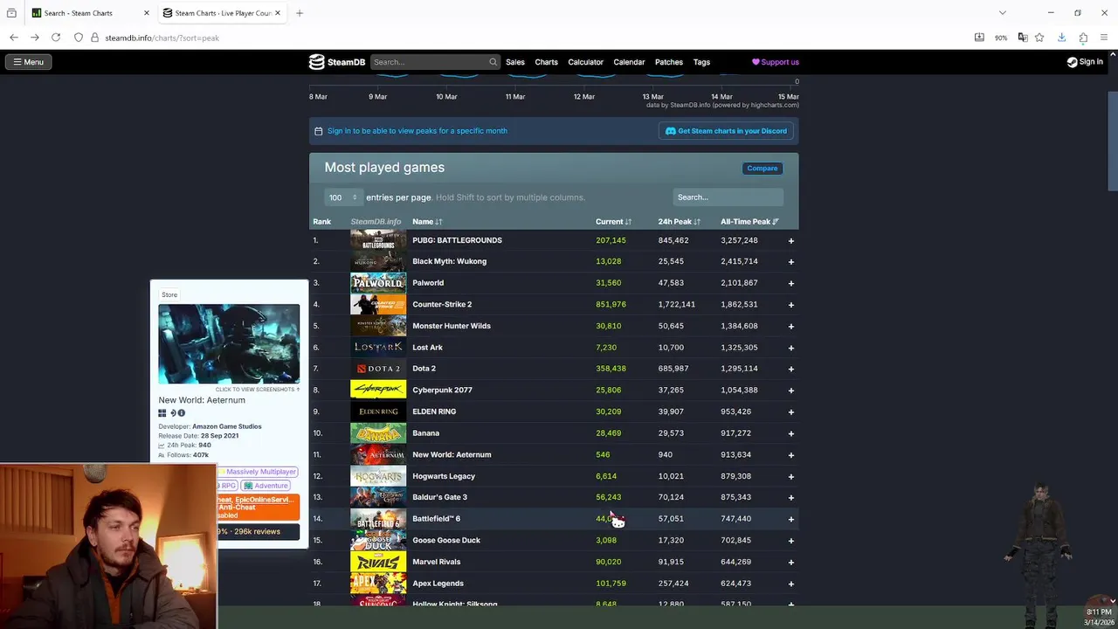Open the Palworld game link
The image size is (1118, 629).
(x=428, y=283)
